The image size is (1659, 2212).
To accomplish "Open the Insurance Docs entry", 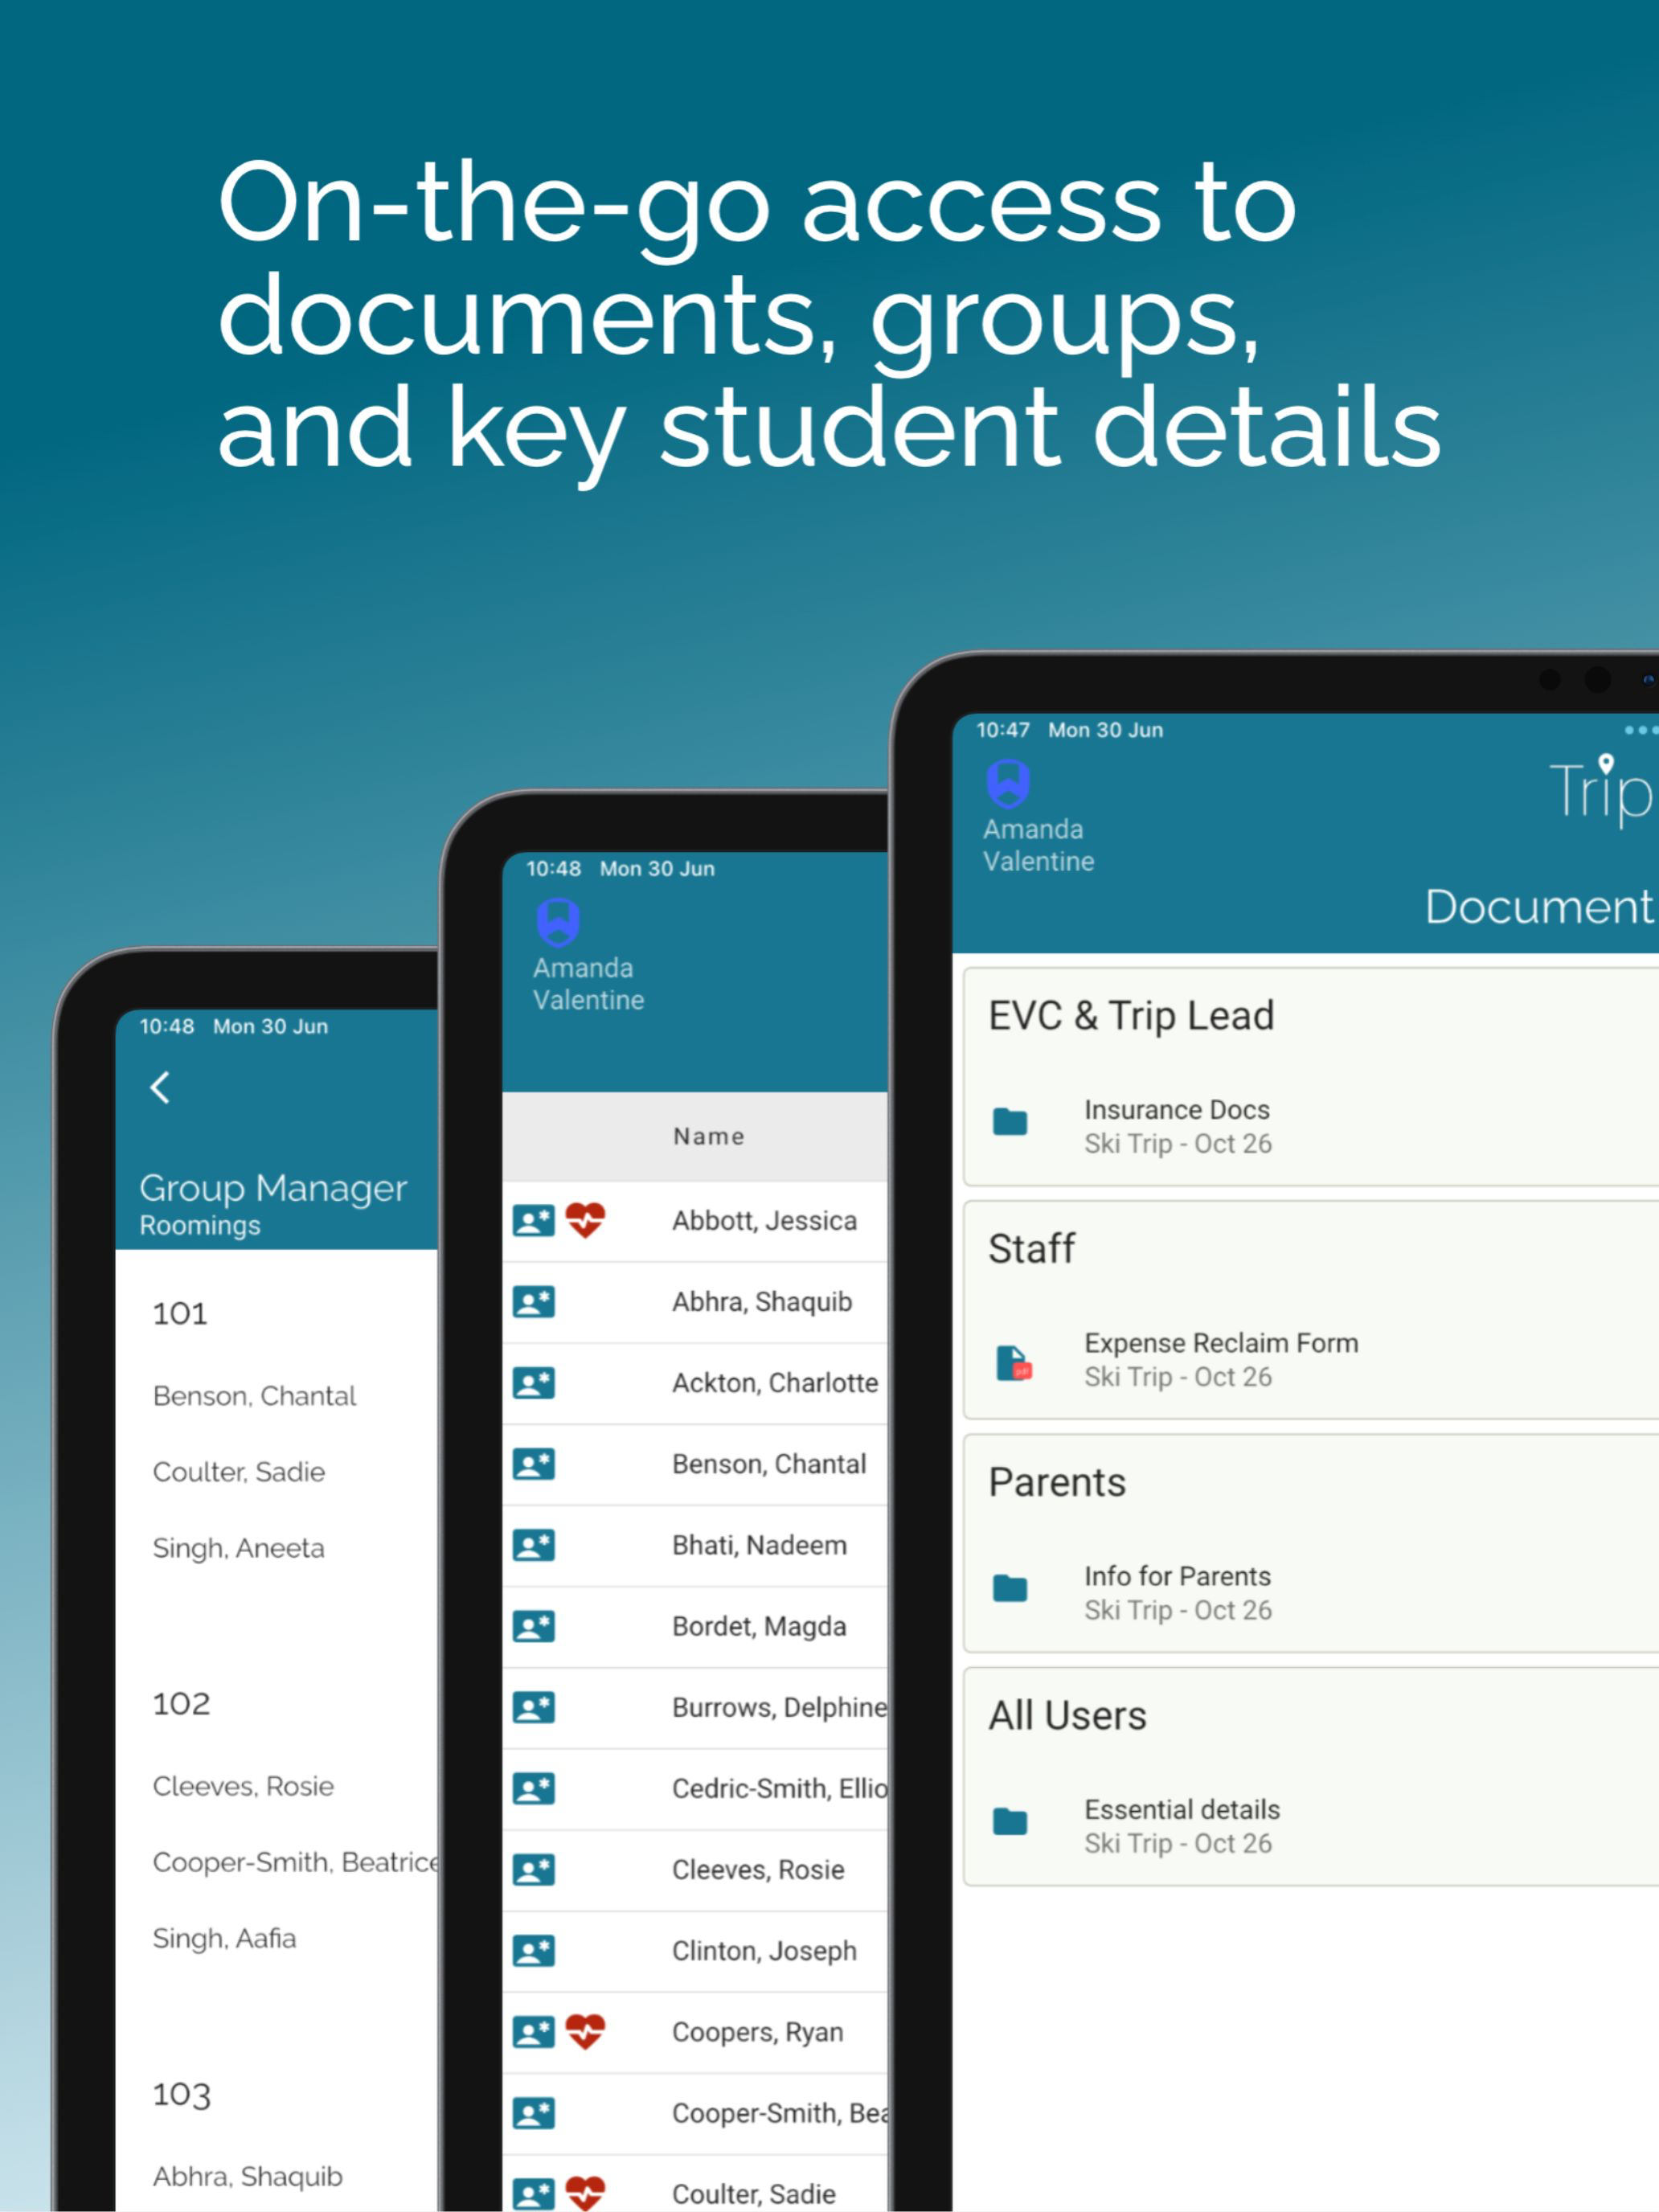I will tap(1311, 1127).
